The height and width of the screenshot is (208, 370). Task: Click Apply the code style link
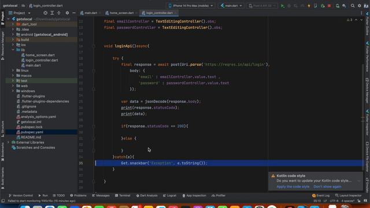pyautogui.click(x=293, y=187)
